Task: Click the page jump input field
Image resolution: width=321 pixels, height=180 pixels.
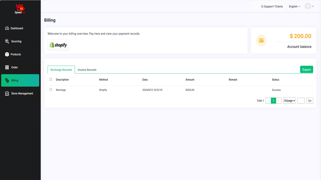Action: click(x=301, y=100)
